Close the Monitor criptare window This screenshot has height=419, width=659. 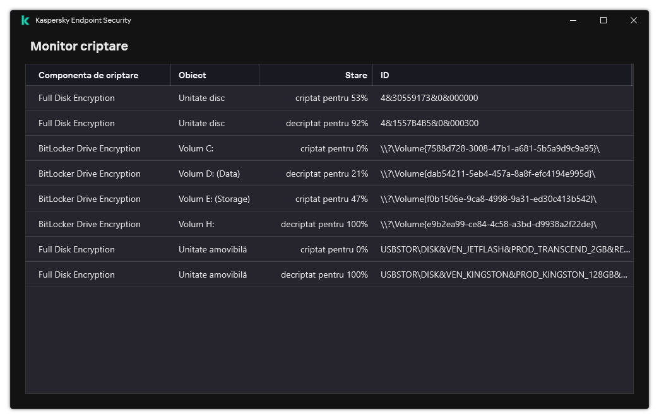click(x=634, y=20)
